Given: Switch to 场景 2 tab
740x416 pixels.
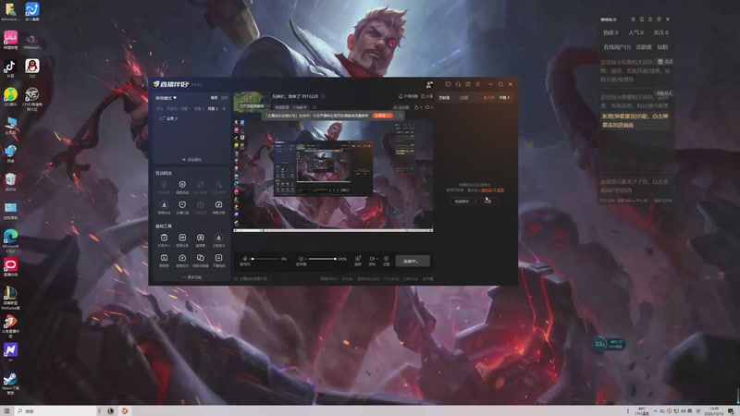Looking at the screenshot, I should click(x=199, y=108).
